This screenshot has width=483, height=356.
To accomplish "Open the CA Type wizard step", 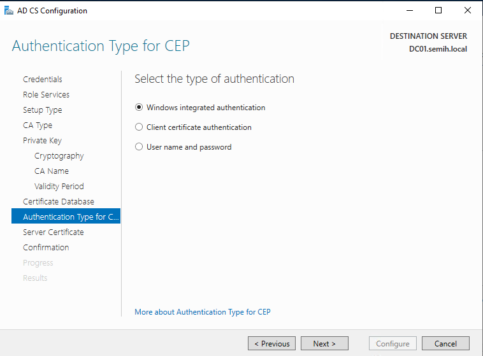I will 38,125.
